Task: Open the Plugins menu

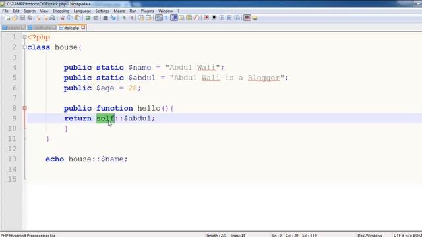Action: pos(147,11)
